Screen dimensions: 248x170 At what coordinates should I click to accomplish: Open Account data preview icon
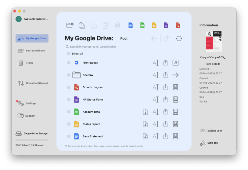[x=175, y=112]
